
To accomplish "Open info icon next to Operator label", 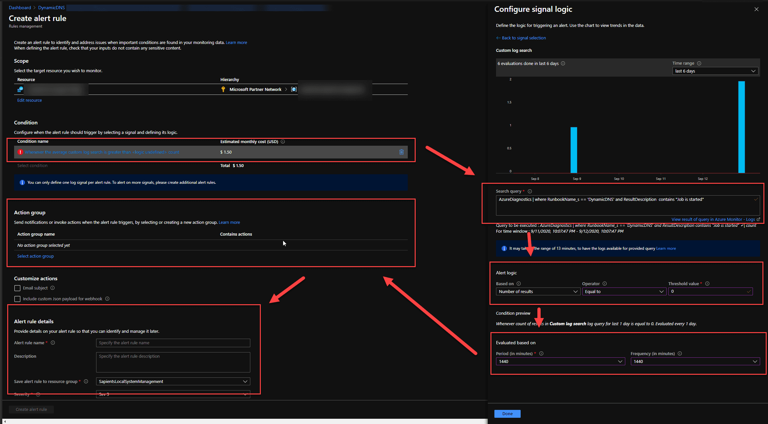I will (x=605, y=284).
